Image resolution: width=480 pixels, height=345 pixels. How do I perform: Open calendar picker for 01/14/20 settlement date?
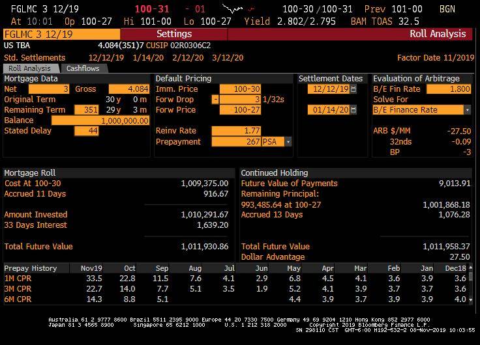coord(353,110)
